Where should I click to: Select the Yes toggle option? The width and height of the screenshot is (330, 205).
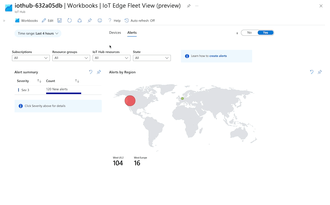tap(265, 33)
